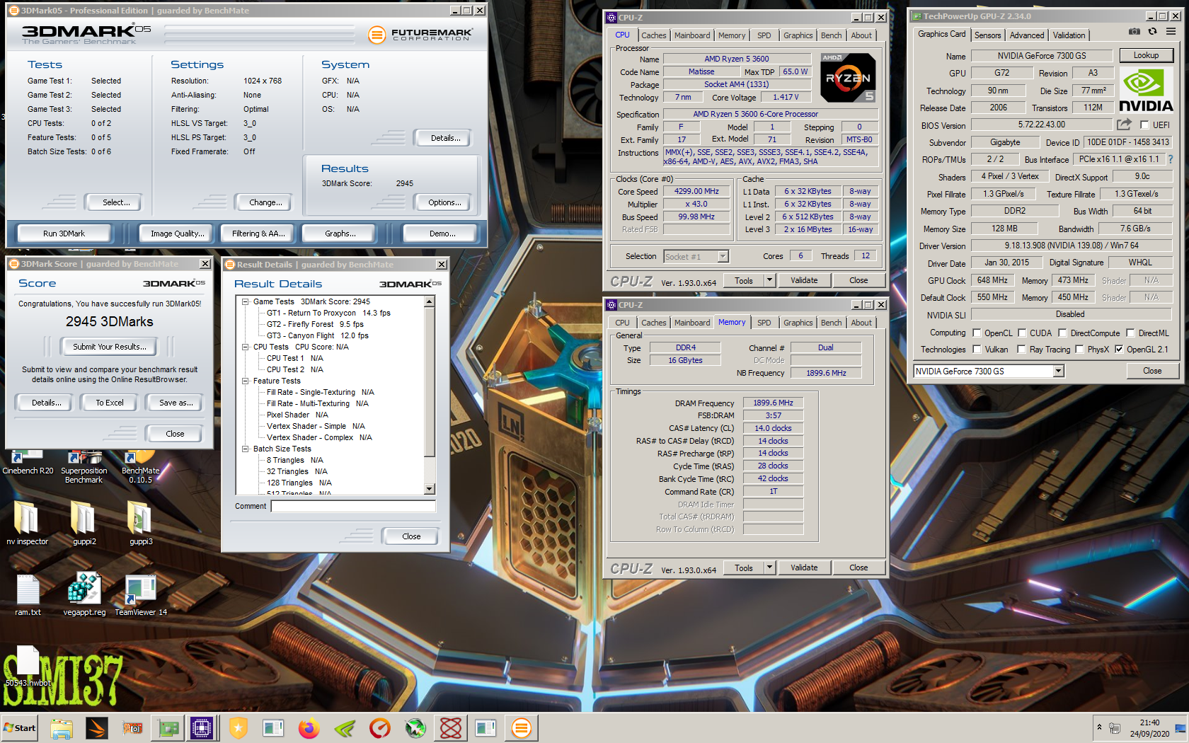Click the GPU-Z refresh icon
1189x743 pixels.
tap(1152, 32)
